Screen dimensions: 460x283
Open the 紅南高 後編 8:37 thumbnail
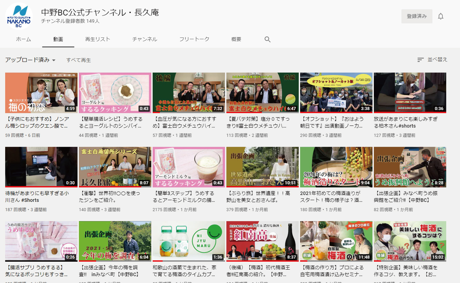pyautogui.click(x=263, y=241)
